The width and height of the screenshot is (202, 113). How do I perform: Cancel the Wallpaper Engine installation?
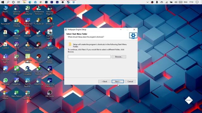pos(130,82)
